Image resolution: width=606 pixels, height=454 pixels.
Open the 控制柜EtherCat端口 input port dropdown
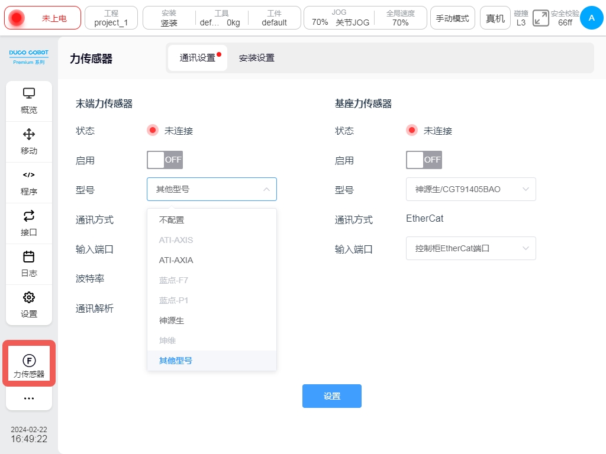[470, 248]
